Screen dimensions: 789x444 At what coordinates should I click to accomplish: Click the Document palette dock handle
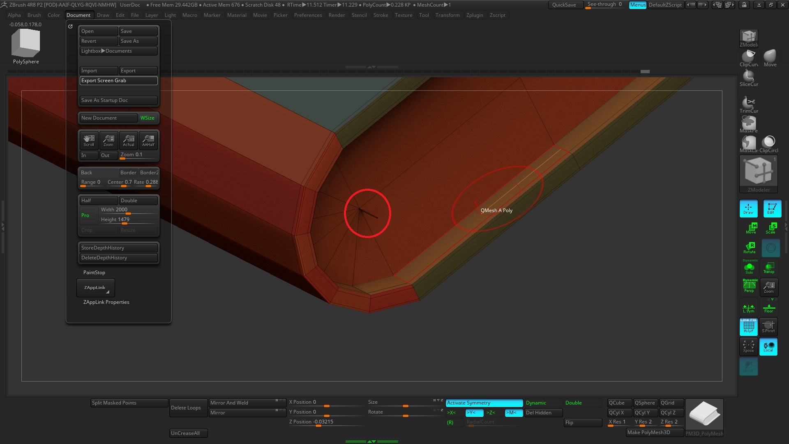(x=70, y=26)
